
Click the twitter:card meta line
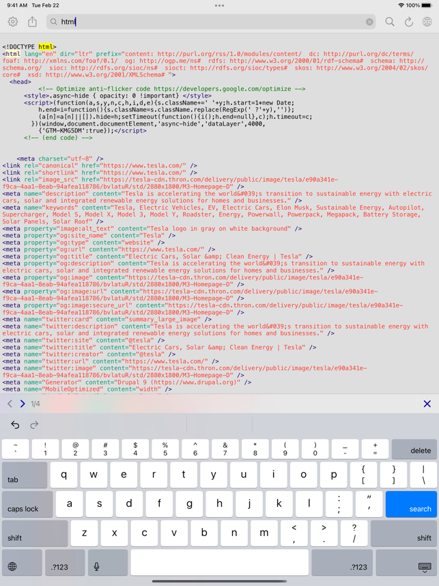[x=107, y=319]
